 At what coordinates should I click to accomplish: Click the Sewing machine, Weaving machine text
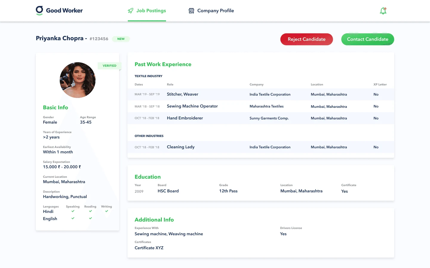[169, 234]
